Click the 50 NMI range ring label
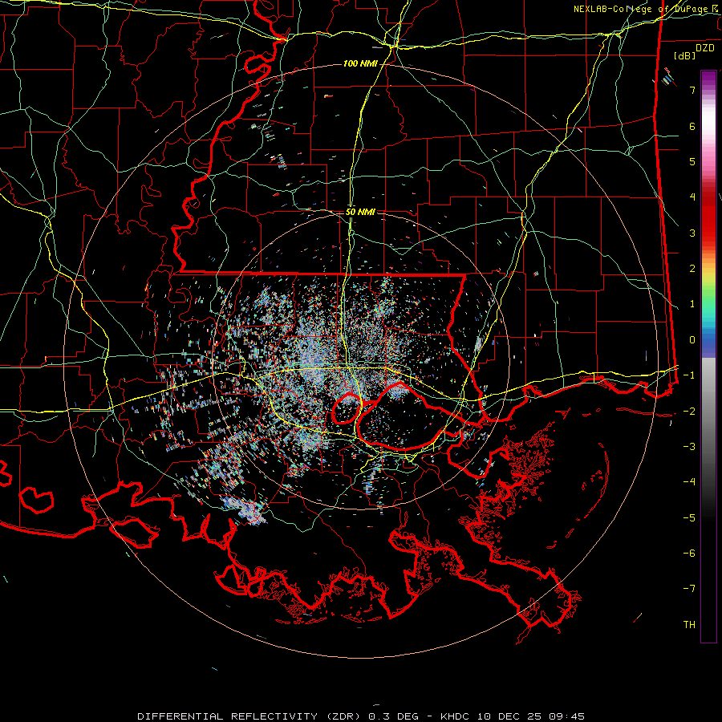722x722 pixels. click(360, 212)
